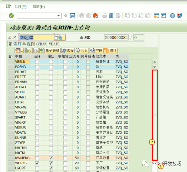Click the 列号 cell for LGORT showing 60
Viewport: 187px width, 172px height.
77,168
